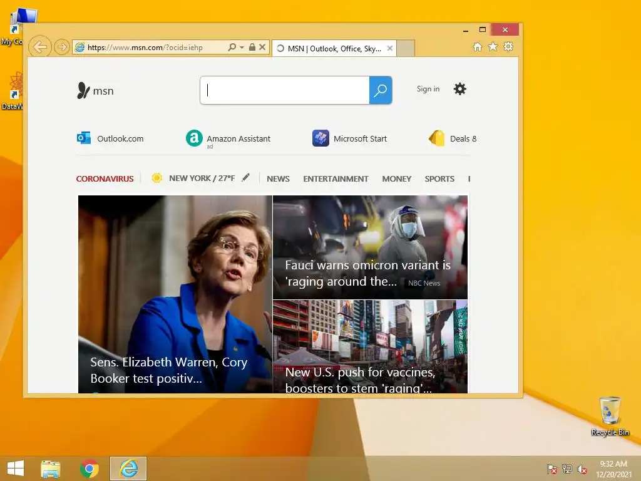Launch Google Chrome from taskbar
The width and height of the screenshot is (641, 481).
pyautogui.click(x=89, y=468)
